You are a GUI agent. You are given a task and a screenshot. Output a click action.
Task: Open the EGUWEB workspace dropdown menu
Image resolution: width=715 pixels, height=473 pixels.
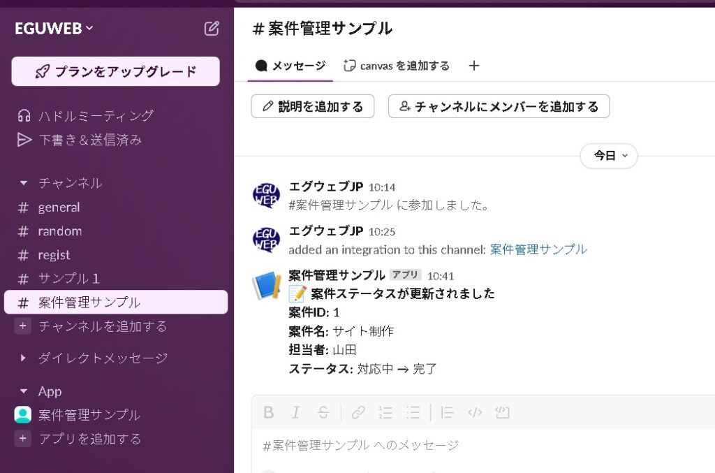54,29
